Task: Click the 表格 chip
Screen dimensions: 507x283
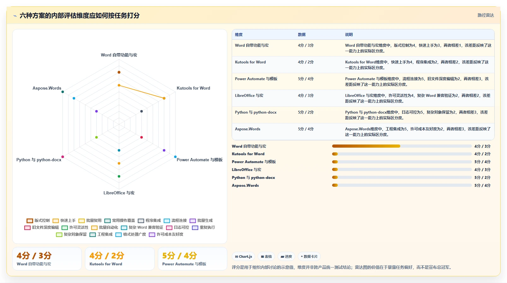Action: tap(266, 256)
